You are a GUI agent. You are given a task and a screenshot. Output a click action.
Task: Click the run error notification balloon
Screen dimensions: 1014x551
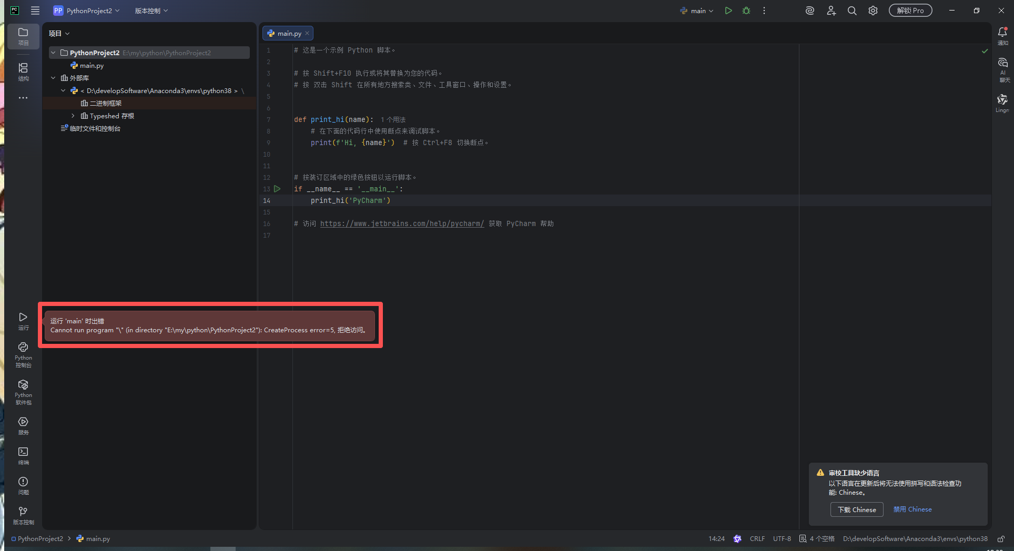[x=210, y=325]
